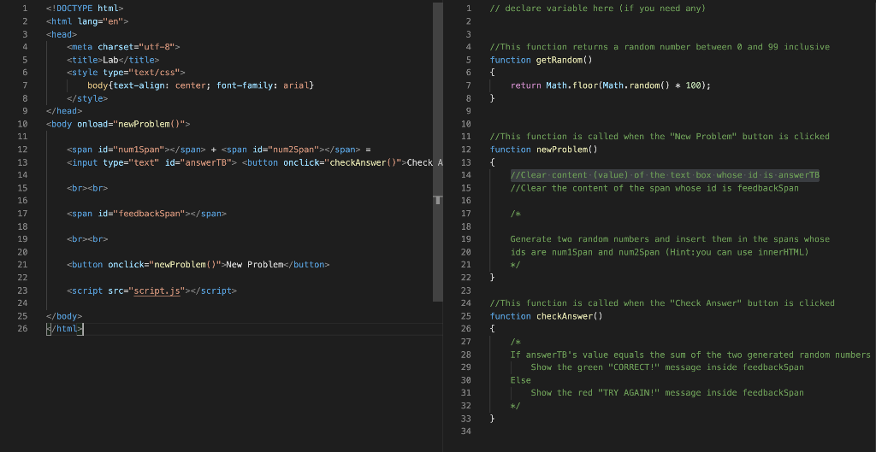Click the <html lang="en"> tag
Viewport: 876px width, 452px height.
[x=87, y=21]
